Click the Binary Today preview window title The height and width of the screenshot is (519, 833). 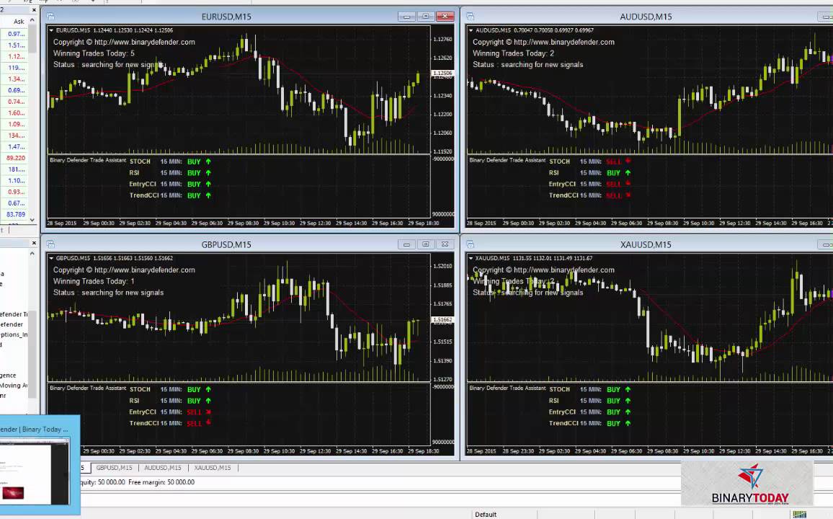[34, 429]
